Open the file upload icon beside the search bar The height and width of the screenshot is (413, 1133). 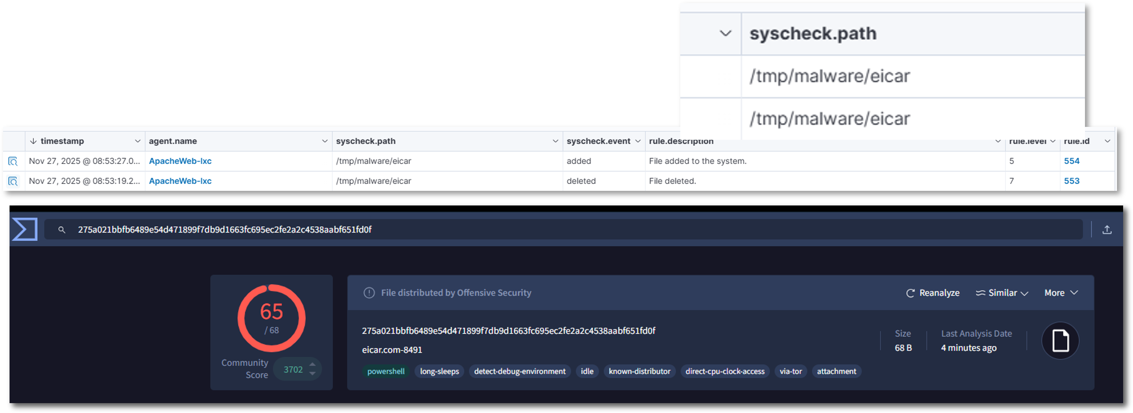pos(1107,229)
